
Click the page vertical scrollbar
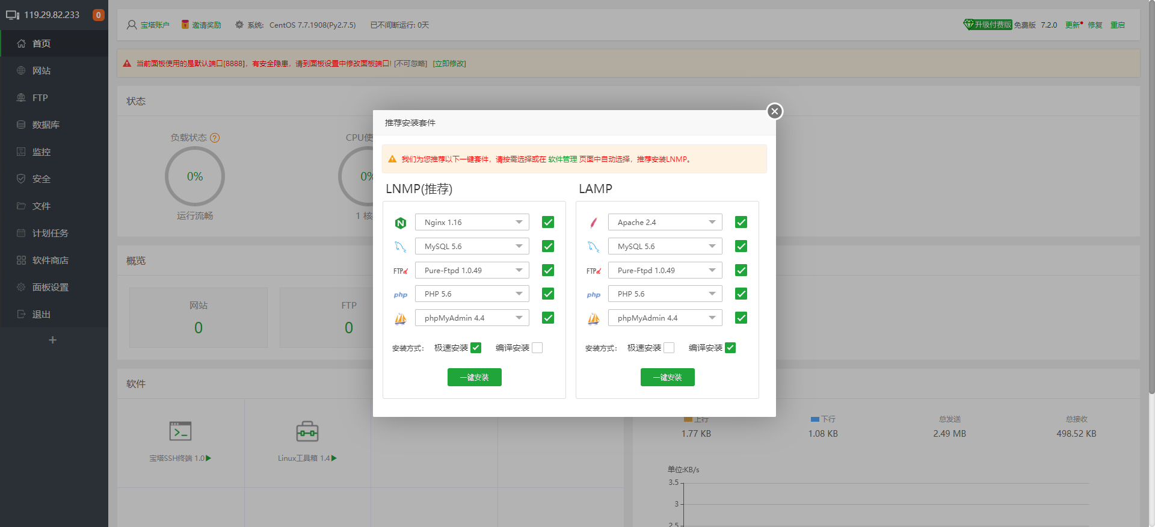(1151, 199)
